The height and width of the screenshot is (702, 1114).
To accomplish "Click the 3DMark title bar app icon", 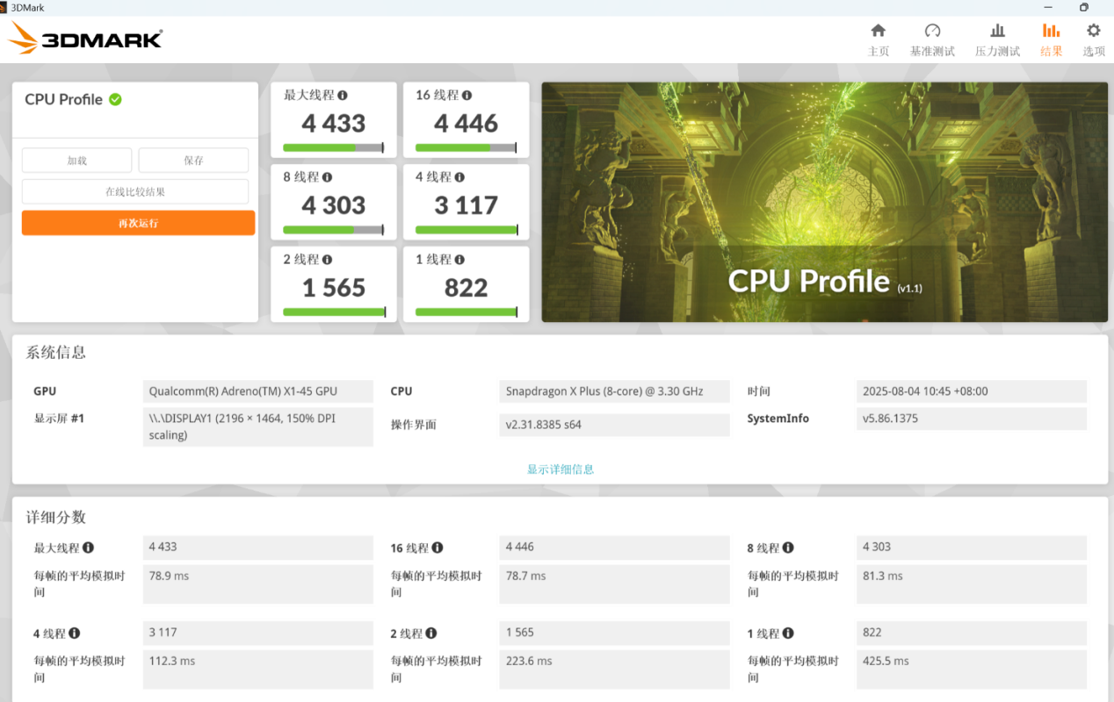I will point(5,7).
